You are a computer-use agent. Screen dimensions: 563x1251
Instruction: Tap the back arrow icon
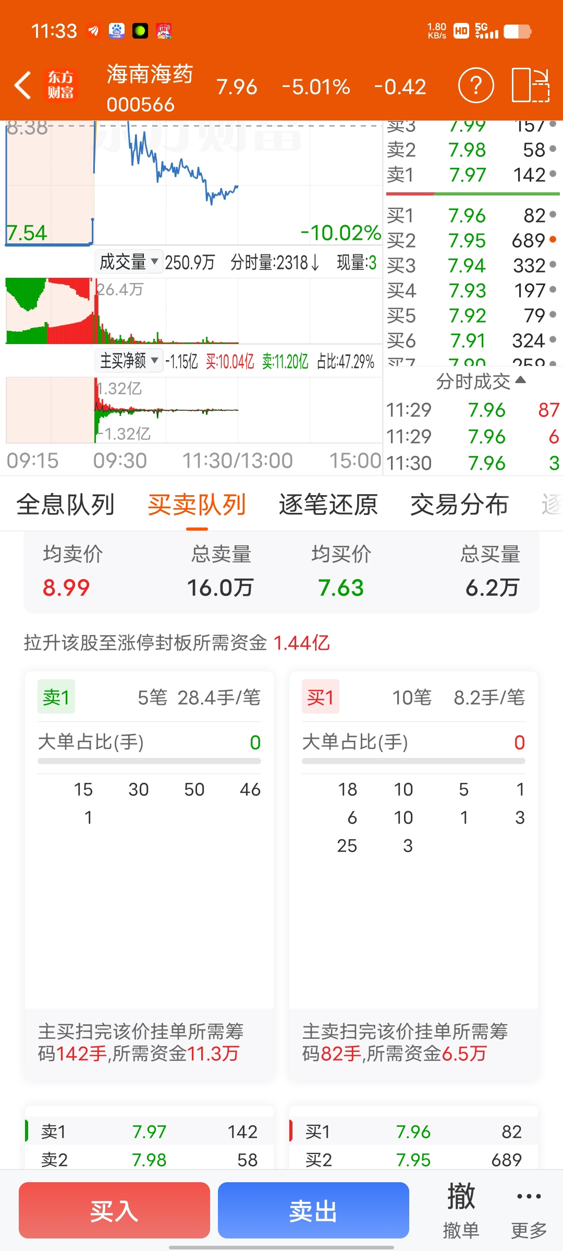22,85
